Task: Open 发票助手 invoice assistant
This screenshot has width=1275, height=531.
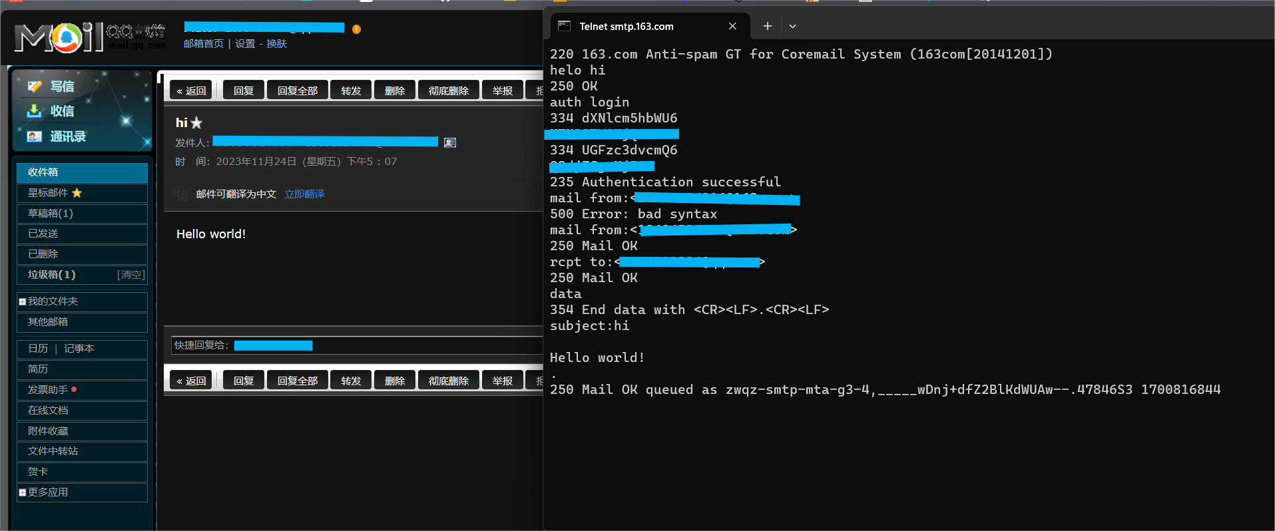Action: click(x=82, y=390)
